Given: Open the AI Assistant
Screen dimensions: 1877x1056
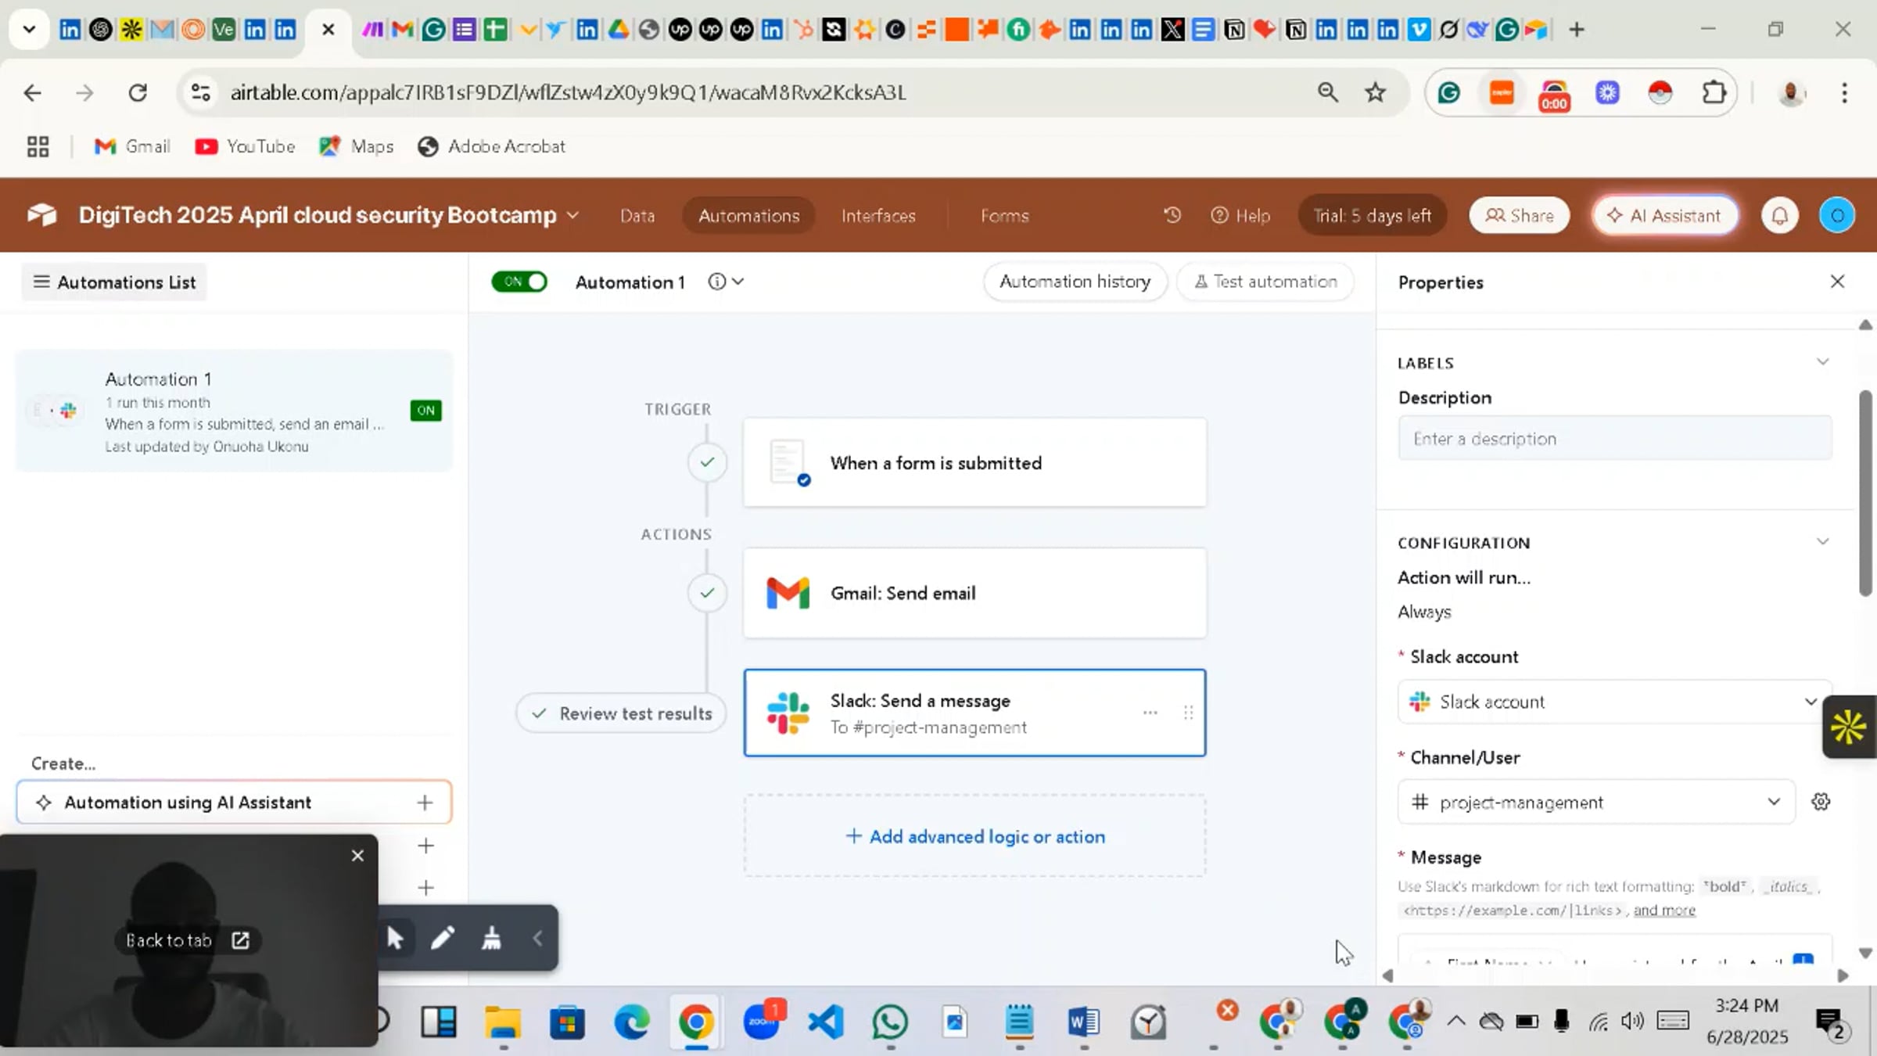Looking at the screenshot, I should coord(1665,216).
